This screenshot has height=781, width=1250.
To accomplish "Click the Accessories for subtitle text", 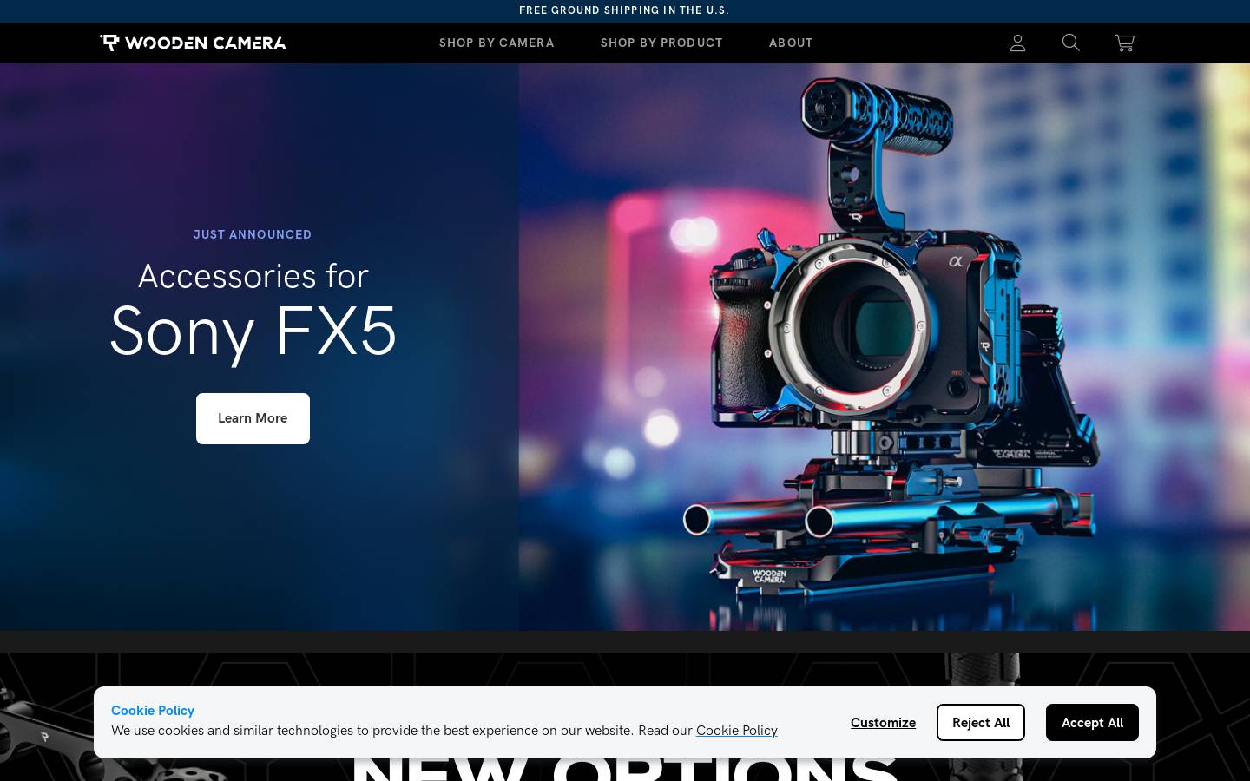I will [x=253, y=276].
